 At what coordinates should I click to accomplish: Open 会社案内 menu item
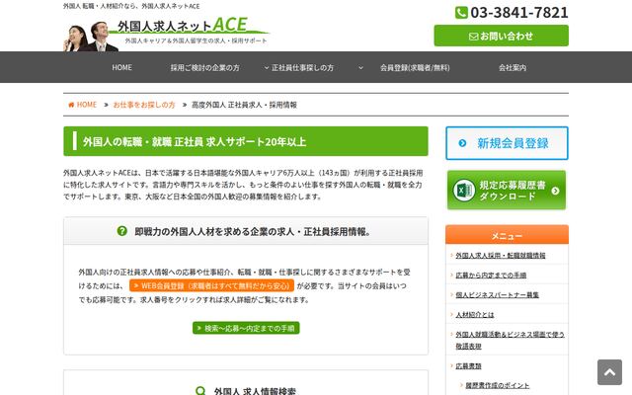pyautogui.click(x=513, y=68)
